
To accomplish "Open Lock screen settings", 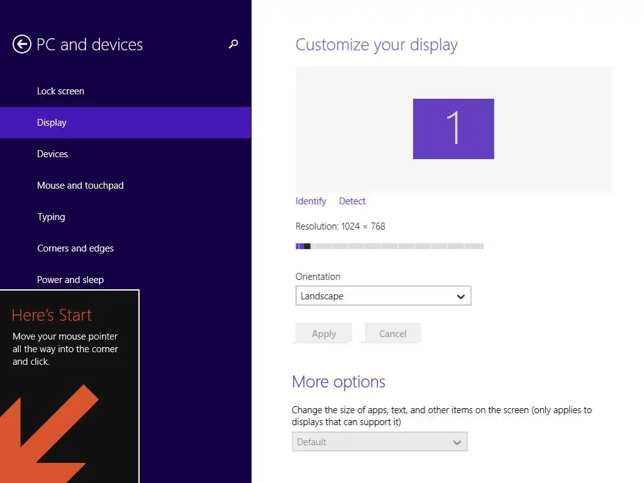I will tap(125, 91).
